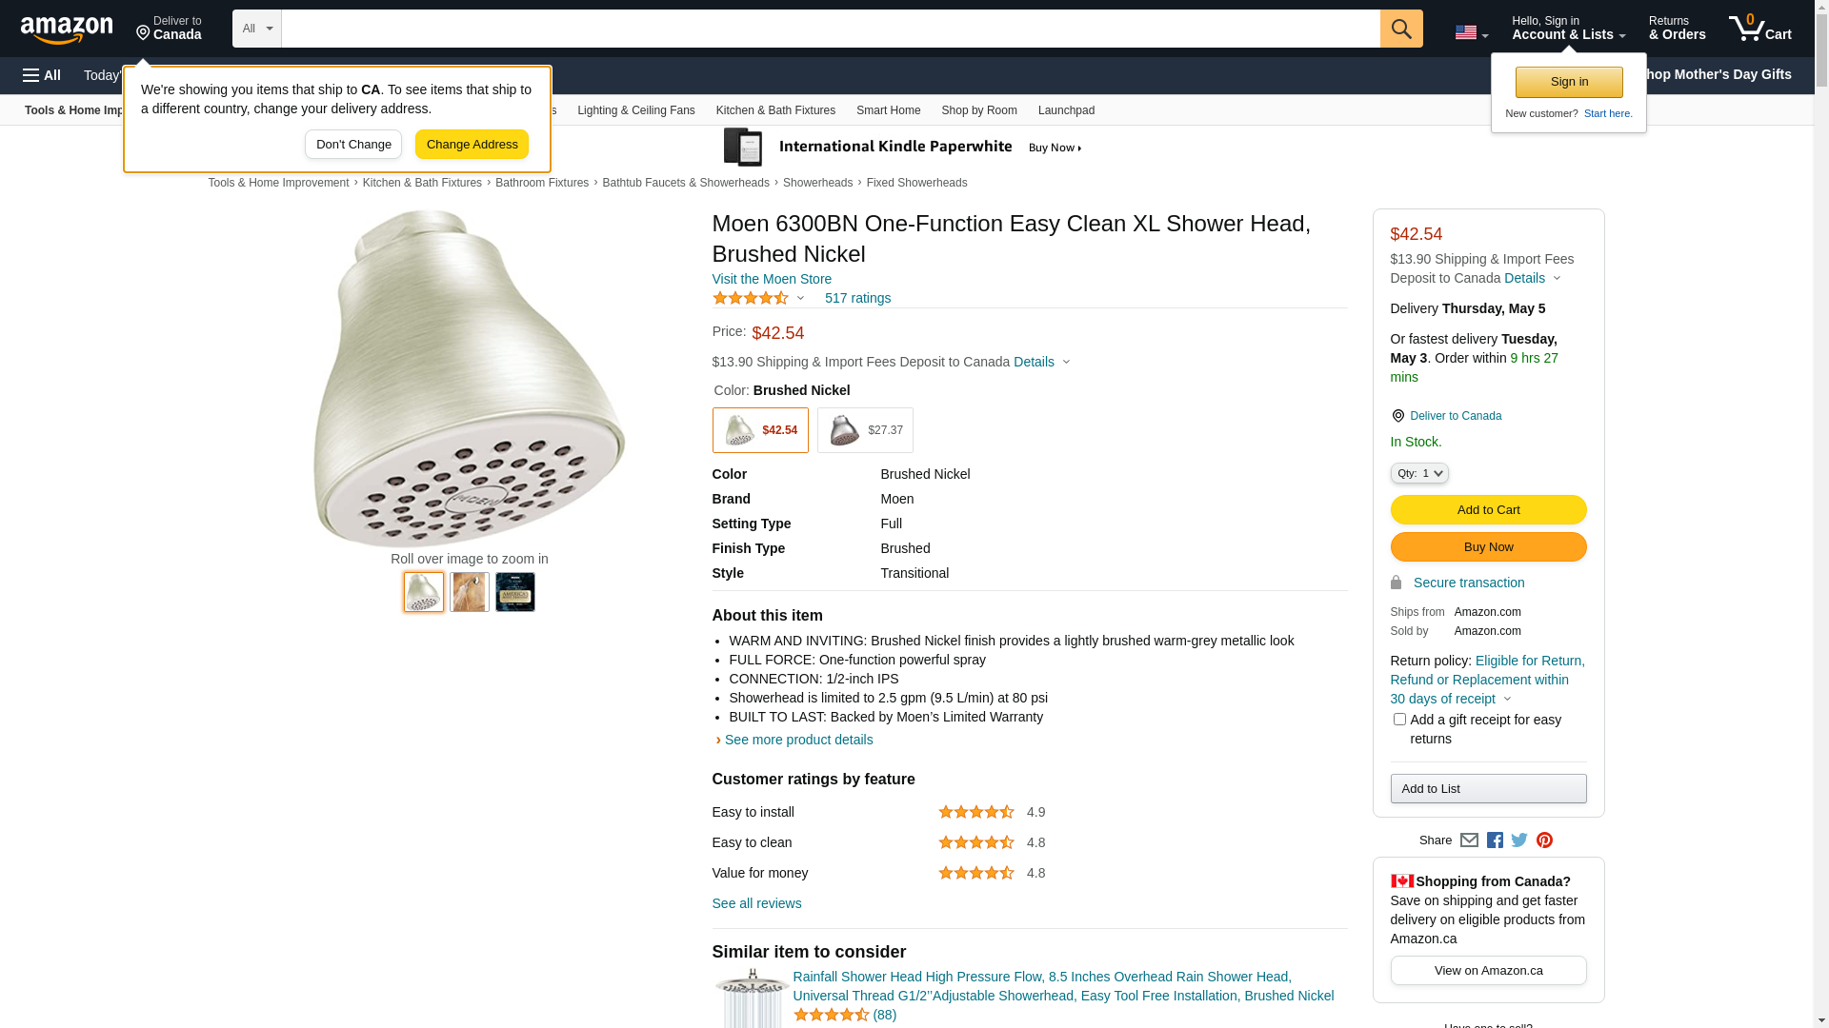Image resolution: width=1829 pixels, height=1028 pixels.
Task: Select the second product image thumbnail
Action: click(470, 592)
